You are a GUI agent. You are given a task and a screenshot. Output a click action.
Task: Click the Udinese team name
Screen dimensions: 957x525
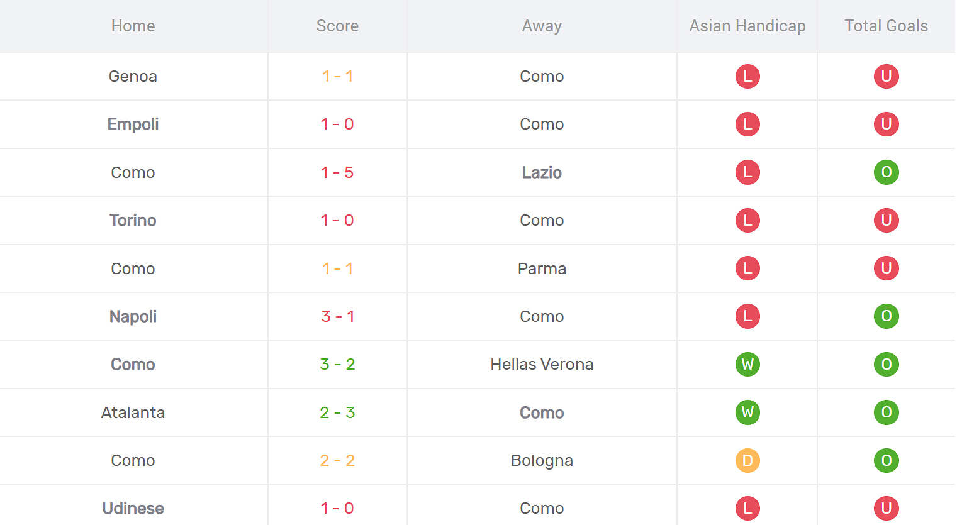point(133,508)
